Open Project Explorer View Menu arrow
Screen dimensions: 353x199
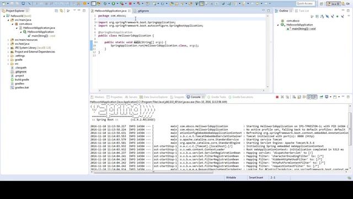(x=74, y=11)
